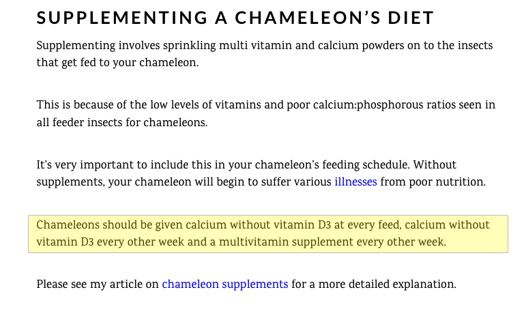
Task: Click the "Supplementing a Chameleon's Diet" heading
Action: pyautogui.click(x=235, y=18)
